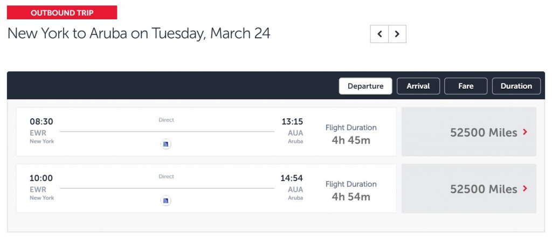
Task: Click the 13:15 AUA arrival time
Action: (292, 122)
